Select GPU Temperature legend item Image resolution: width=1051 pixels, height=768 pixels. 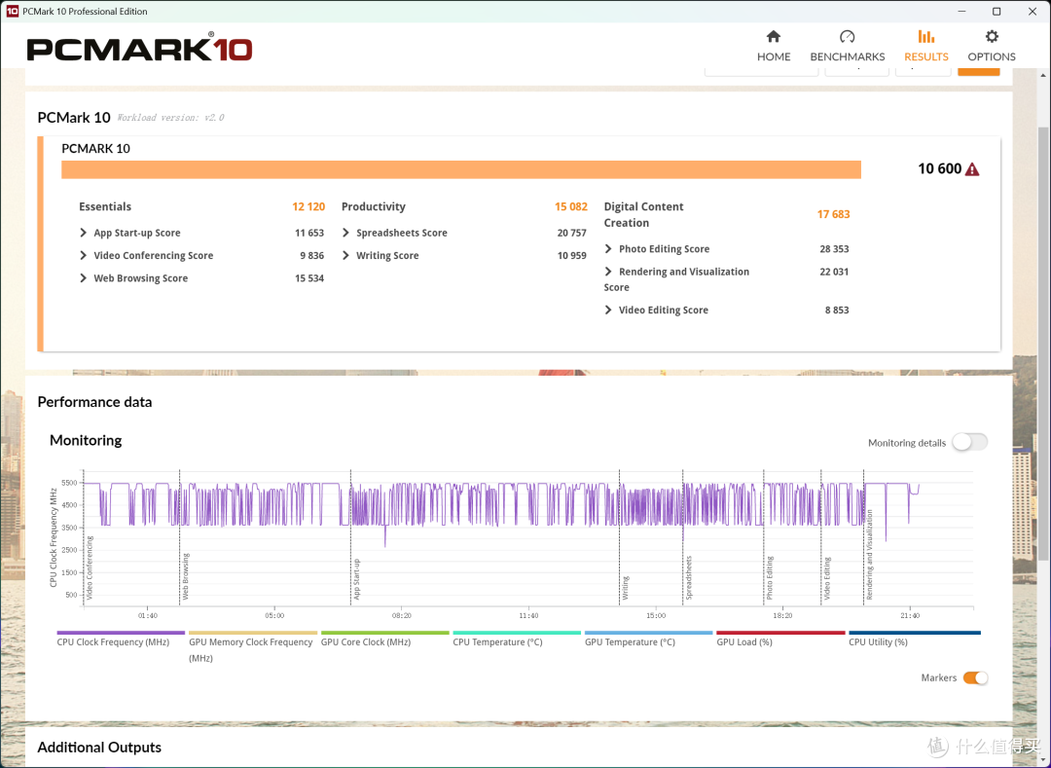(x=648, y=639)
